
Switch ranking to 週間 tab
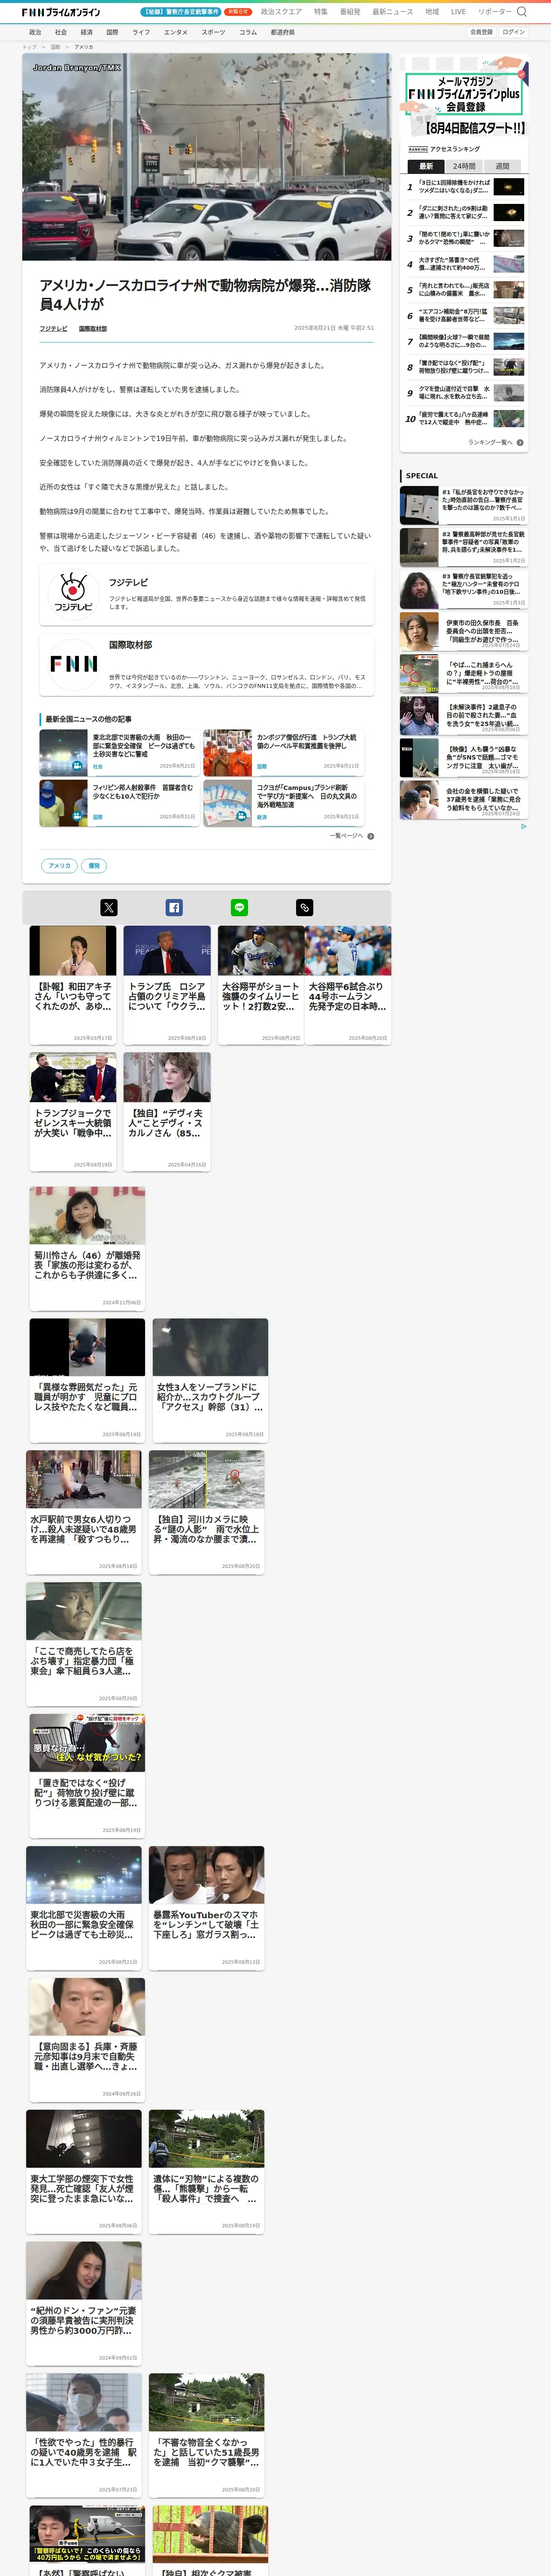coord(502,166)
